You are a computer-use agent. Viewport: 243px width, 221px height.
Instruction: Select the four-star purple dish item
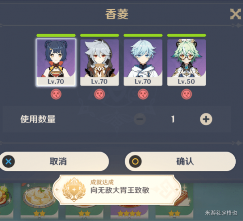pos(130,211)
